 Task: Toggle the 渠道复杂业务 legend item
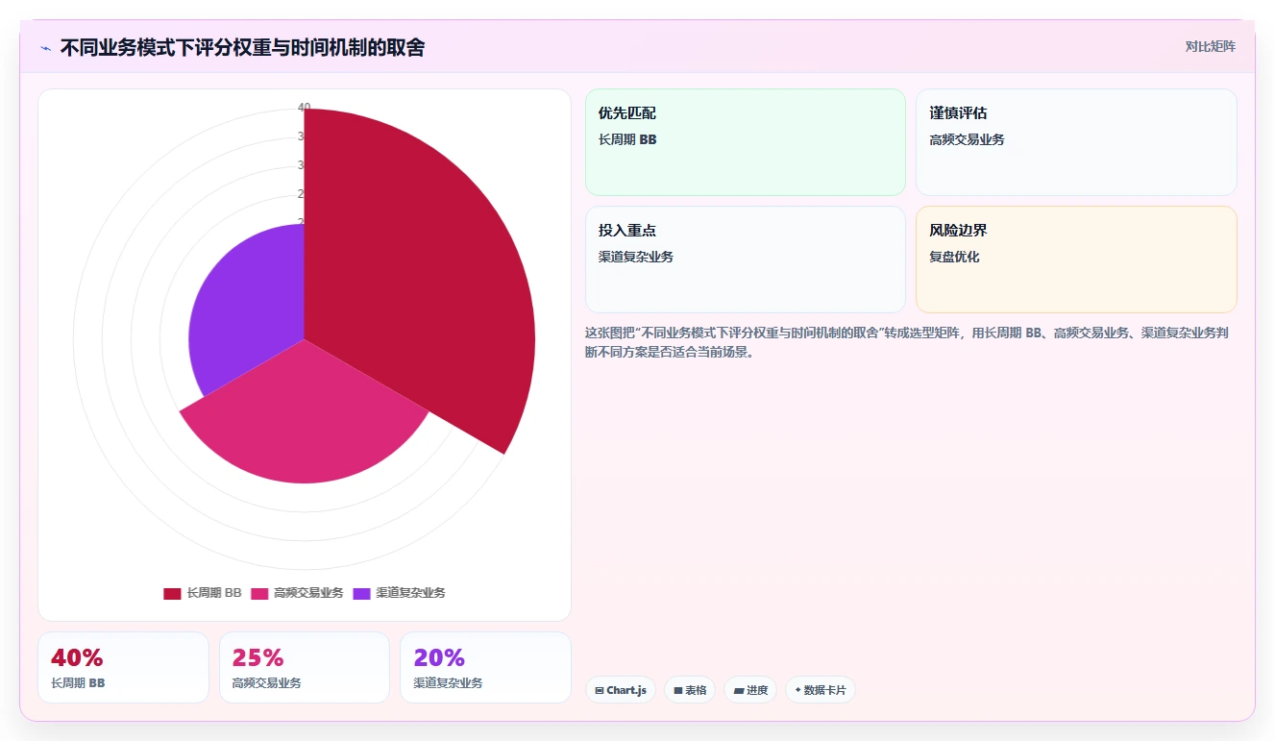399,593
